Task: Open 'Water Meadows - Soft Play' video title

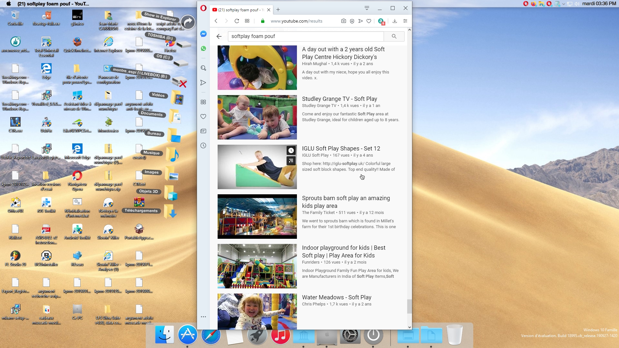Action: coord(337,297)
